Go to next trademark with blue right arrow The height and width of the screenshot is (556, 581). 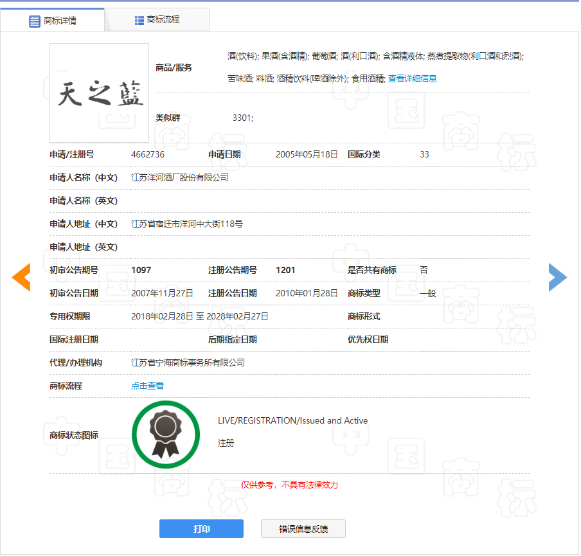557,277
